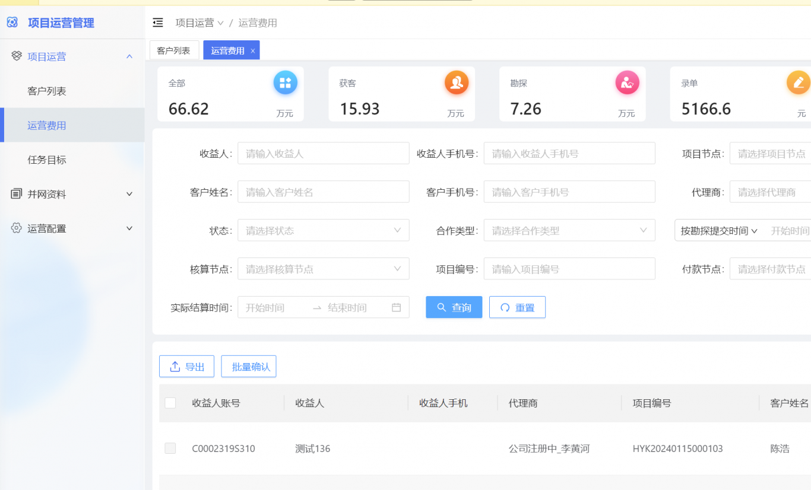Click the 查询 search button
Screen dimensions: 811x490
454,307
